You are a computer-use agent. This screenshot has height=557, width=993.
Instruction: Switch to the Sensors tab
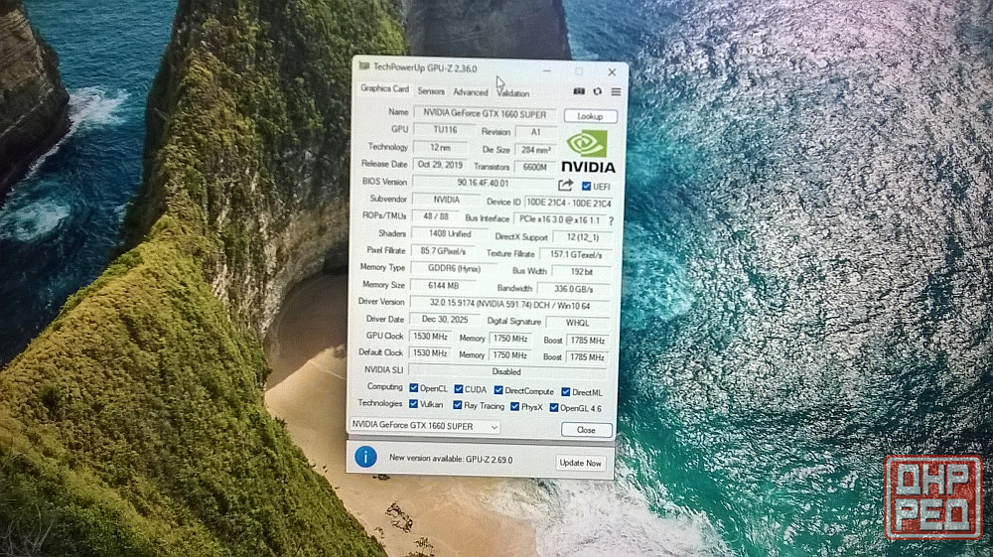(x=431, y=91)
